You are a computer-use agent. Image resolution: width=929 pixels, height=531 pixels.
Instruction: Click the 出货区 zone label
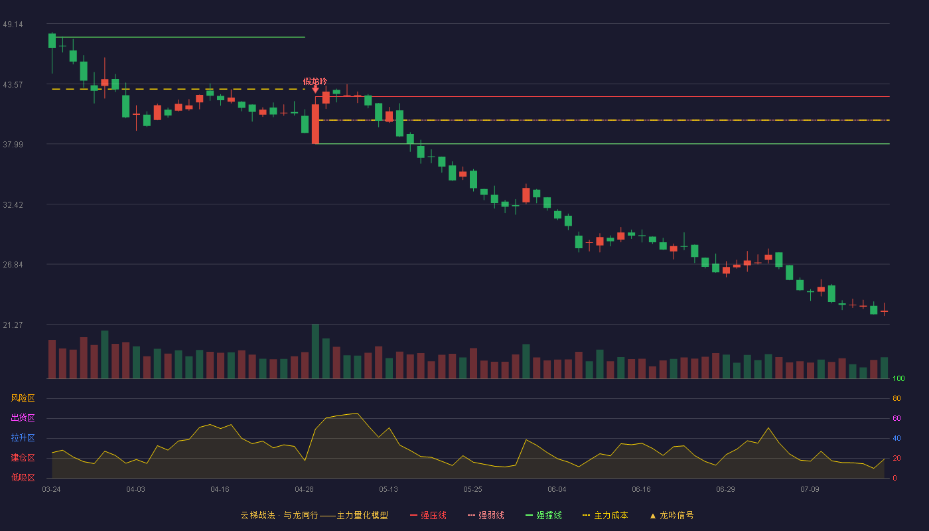[23, 418]
